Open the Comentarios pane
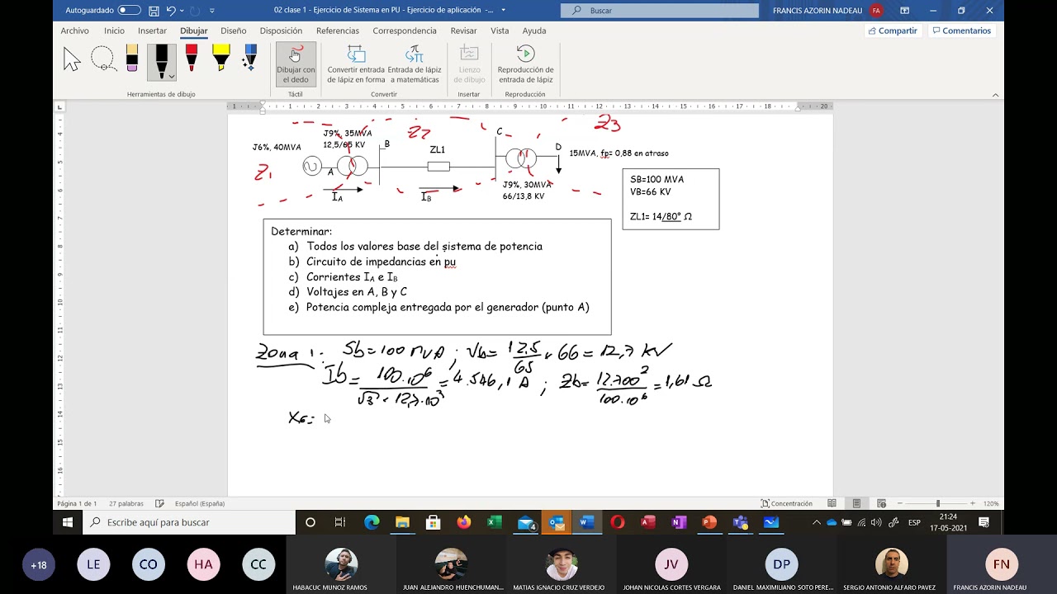Screen dimensions: 1057x594 961,31
